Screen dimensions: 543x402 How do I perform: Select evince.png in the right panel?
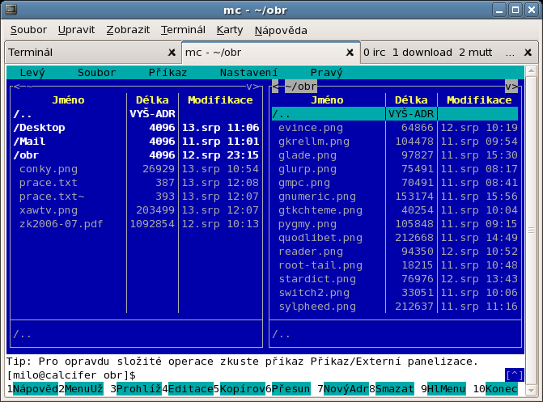pos(310,128)
